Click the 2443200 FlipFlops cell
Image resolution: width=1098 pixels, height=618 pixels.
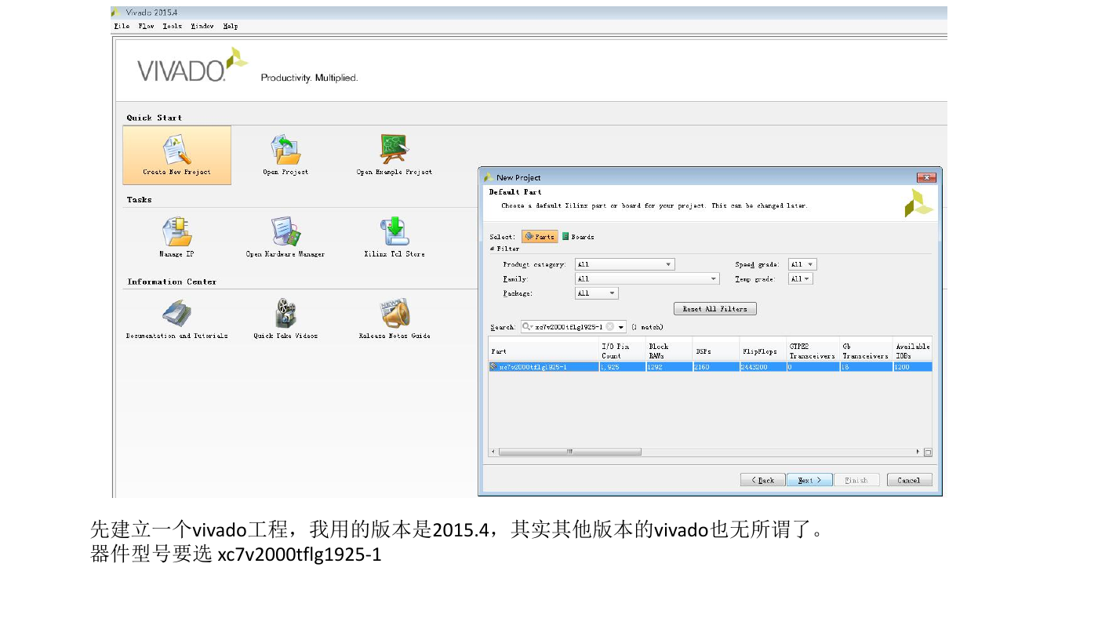click(x=762, y=366)
